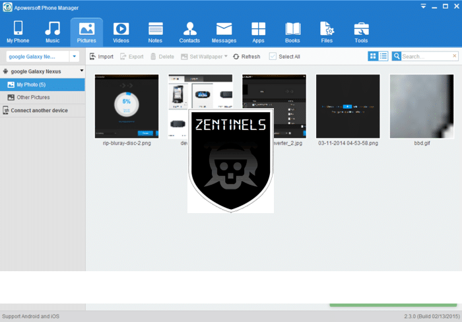
Task: Click the version 2.3.0 build text
Action: tap(432, 317)
